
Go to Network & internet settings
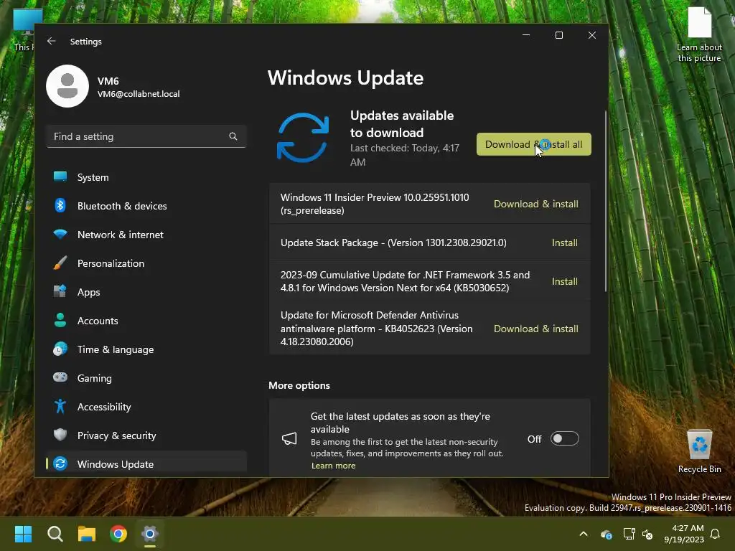pyautogui.click(x=146, y=235)
